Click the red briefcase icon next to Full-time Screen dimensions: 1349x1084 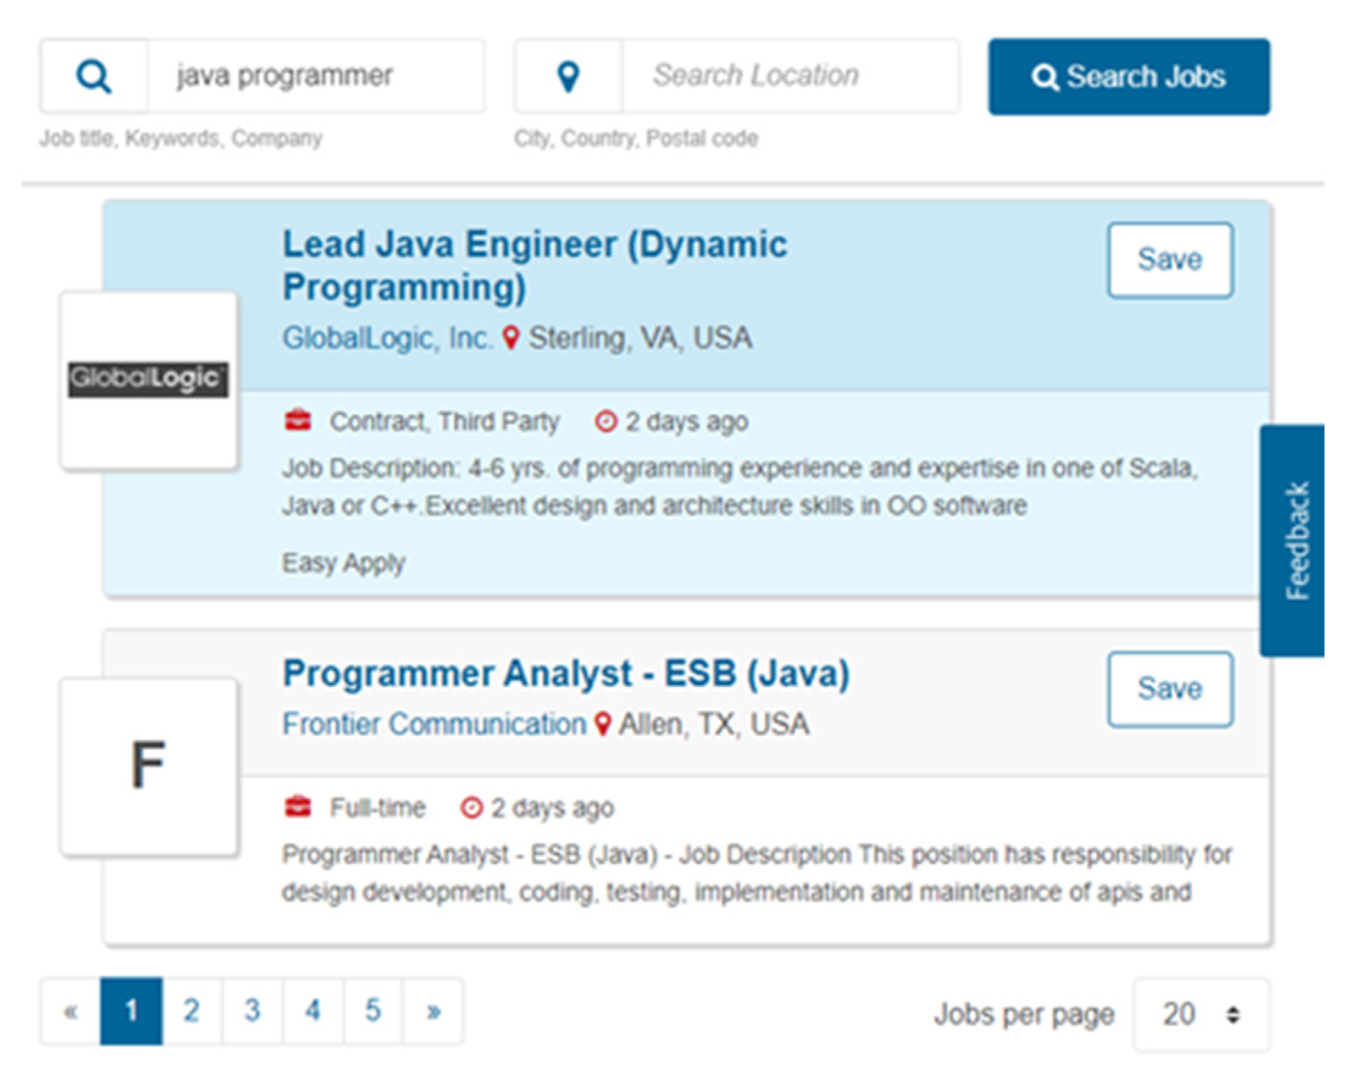[298, 807]
